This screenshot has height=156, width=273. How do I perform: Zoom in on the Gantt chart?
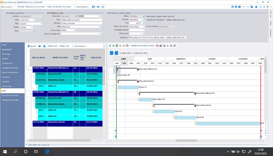click(120, 45)
